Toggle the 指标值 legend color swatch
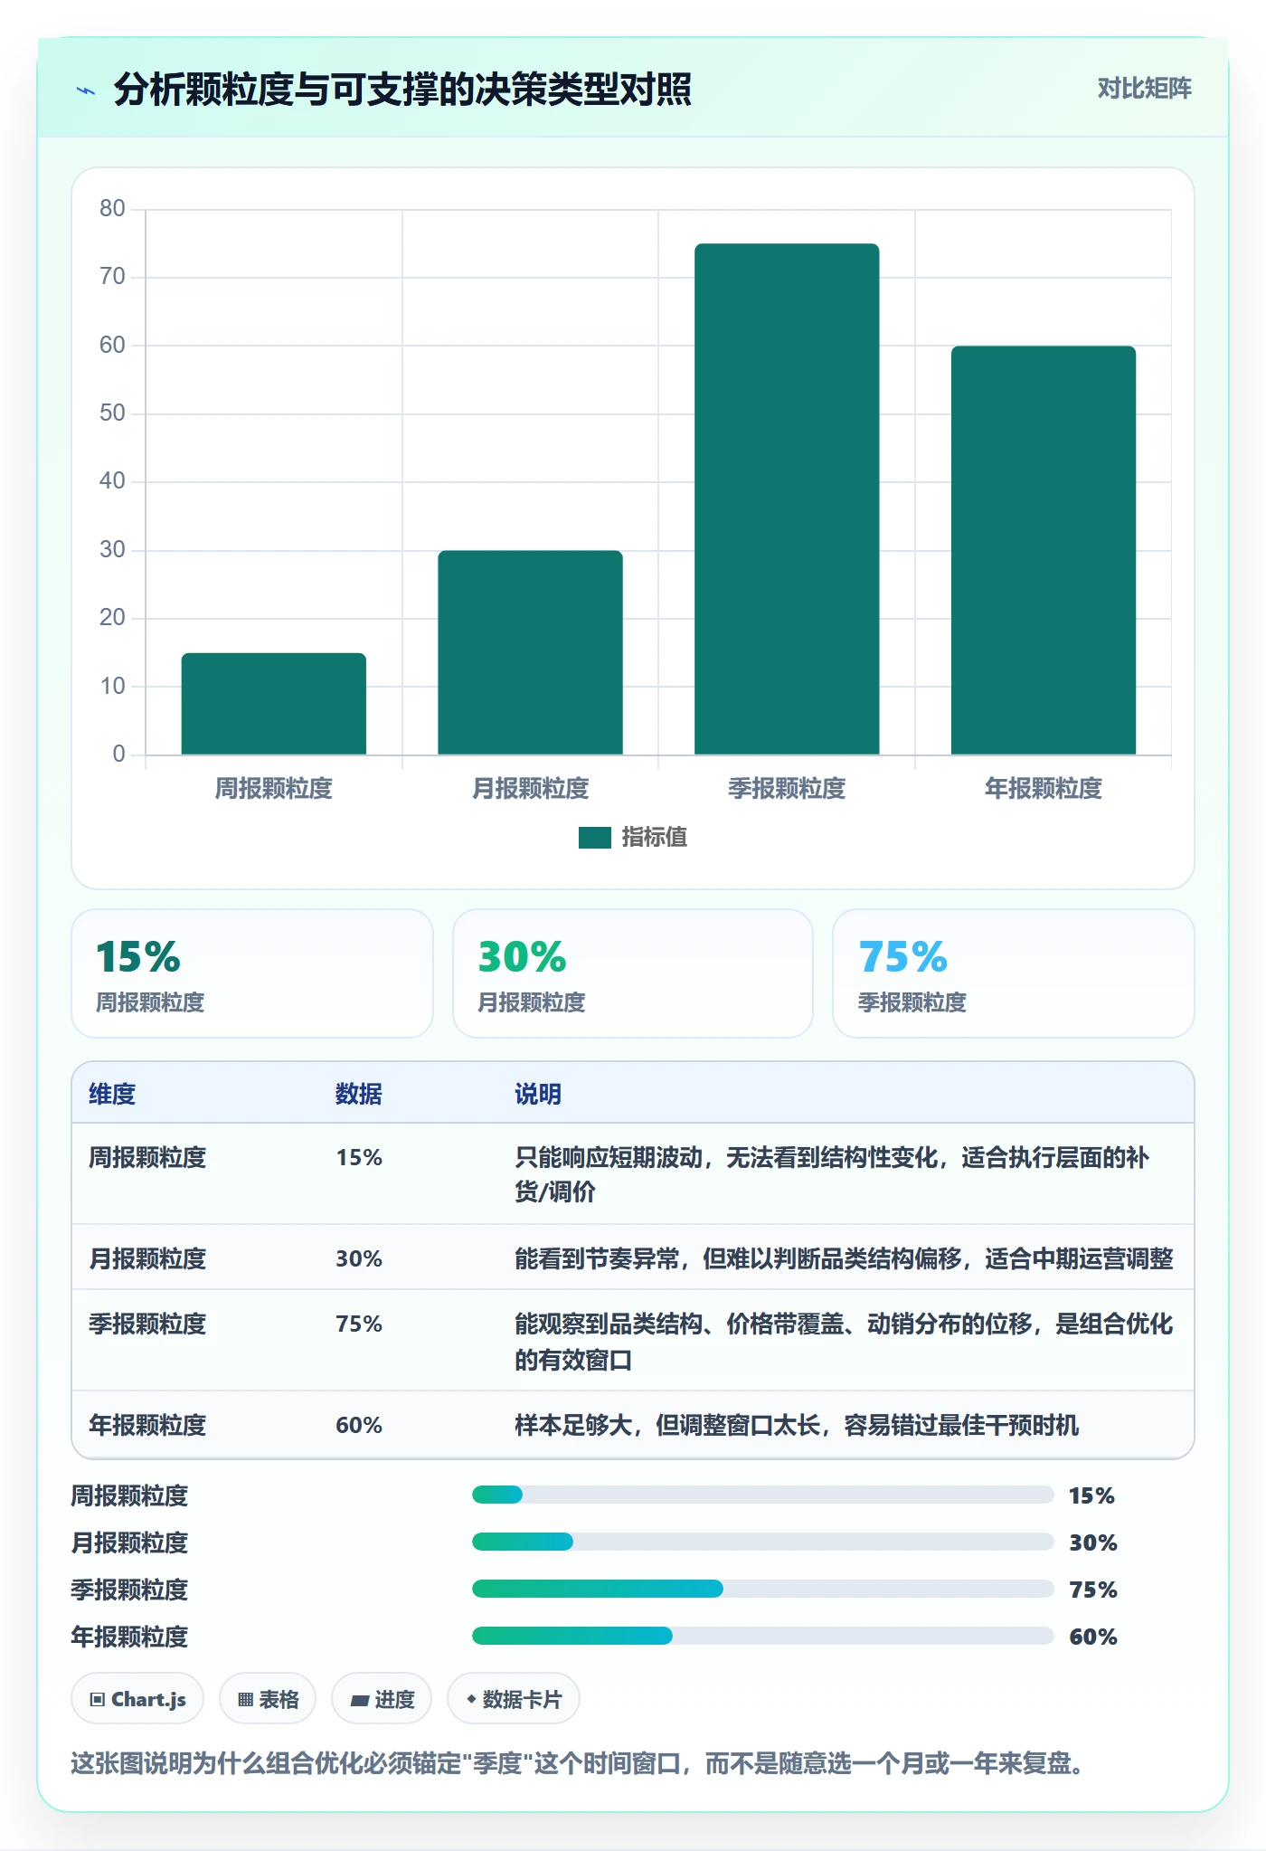This screenshot has height=1851, width=1266. pos(594,838)
